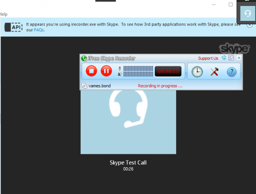
Task: Pause the recording in iFree Skype Recorder
Action: coord(106,71)
